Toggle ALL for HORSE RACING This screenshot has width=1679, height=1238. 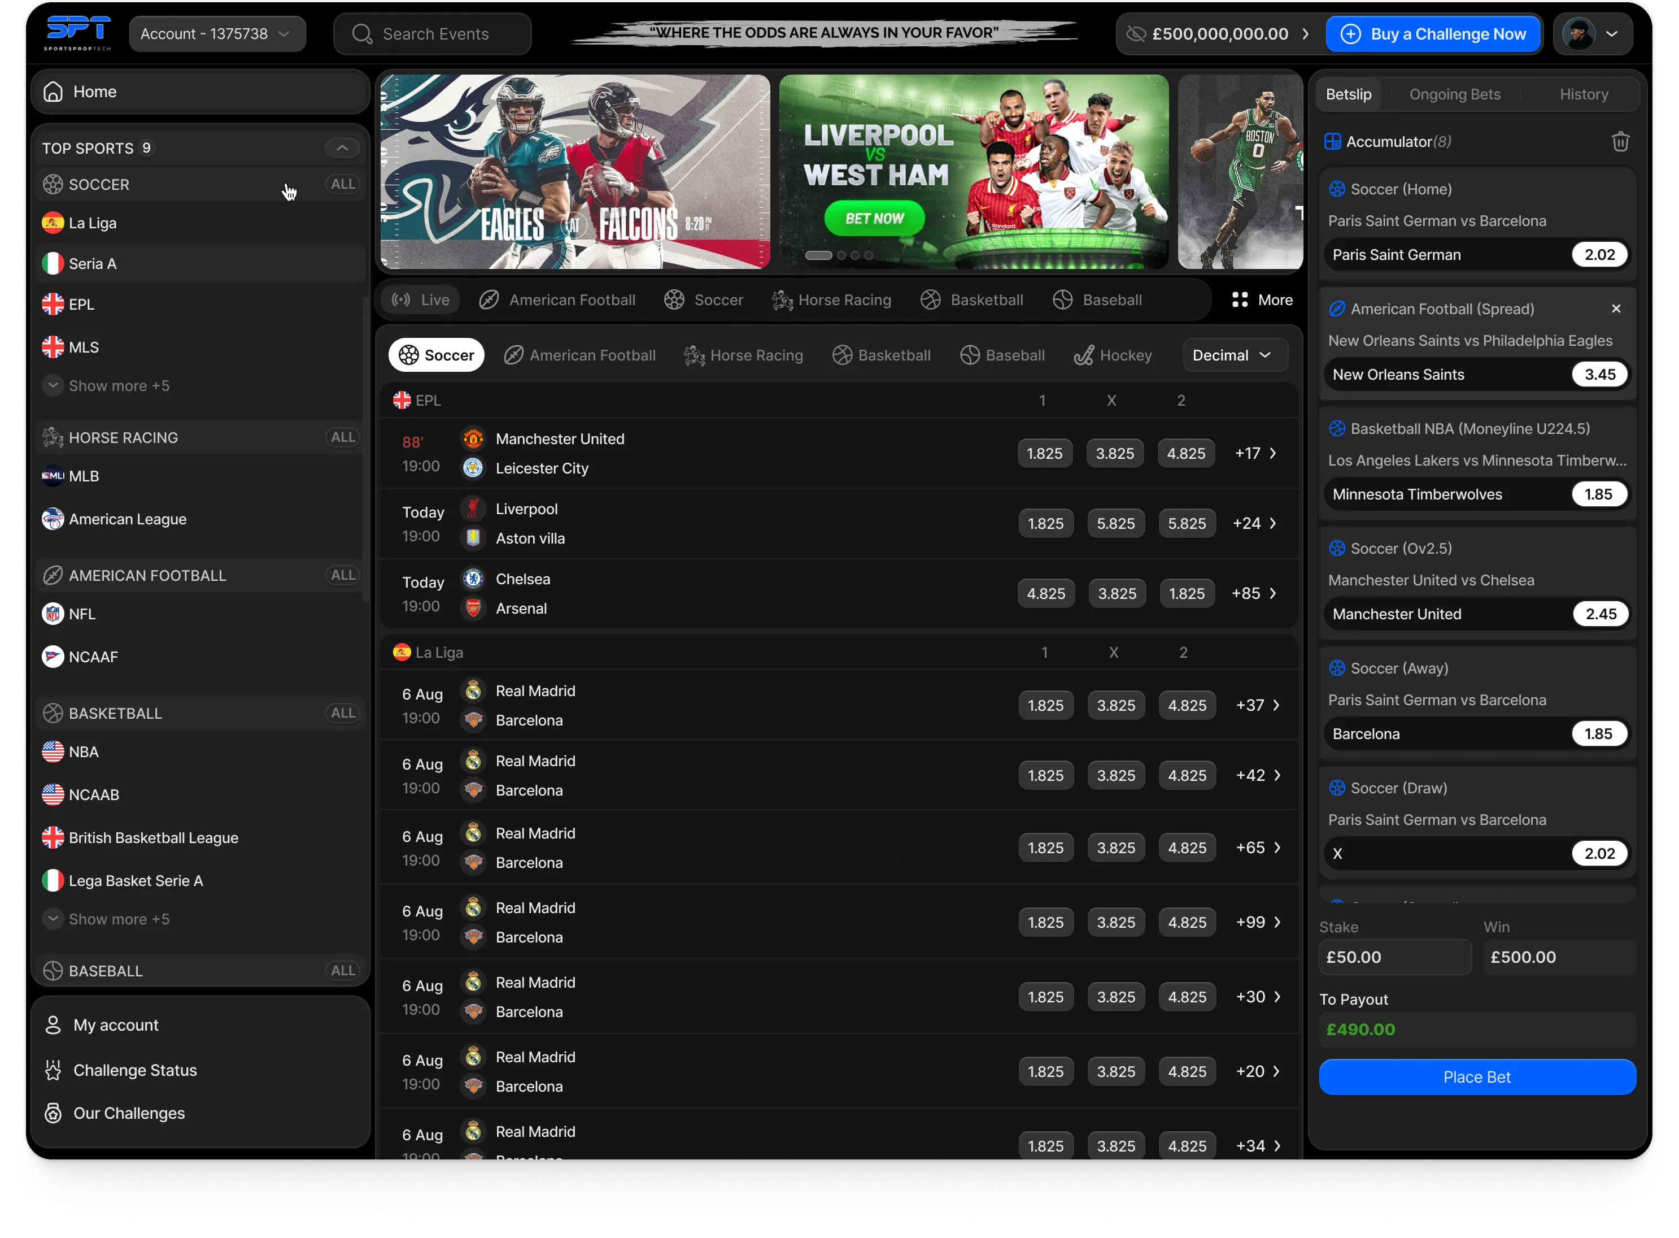tap(343, 438)
